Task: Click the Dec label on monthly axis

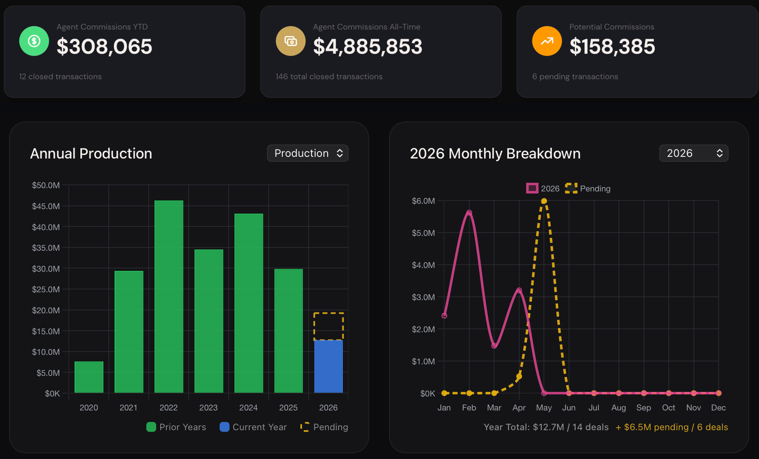Action: click(x=718, y=408)
